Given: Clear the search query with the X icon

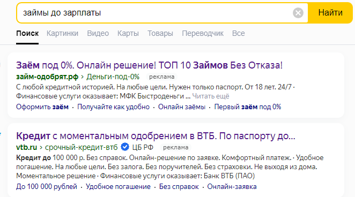Looking at the screenshot, I should [x=298, y=13].
